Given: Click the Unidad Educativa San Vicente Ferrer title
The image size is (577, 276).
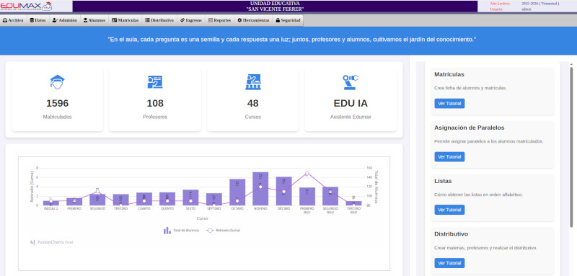Looking at the screenshot, I should pyautogui.click(x=275, y=6).
